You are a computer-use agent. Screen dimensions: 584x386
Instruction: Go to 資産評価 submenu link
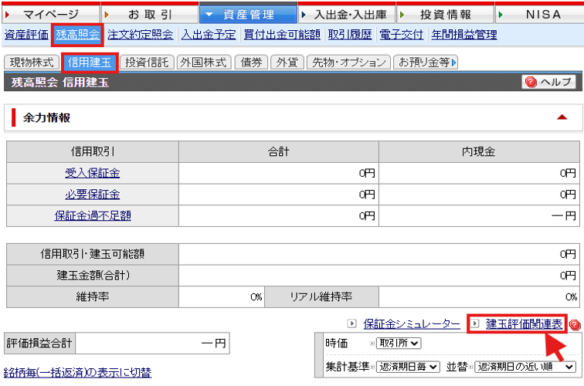(26, 35)
